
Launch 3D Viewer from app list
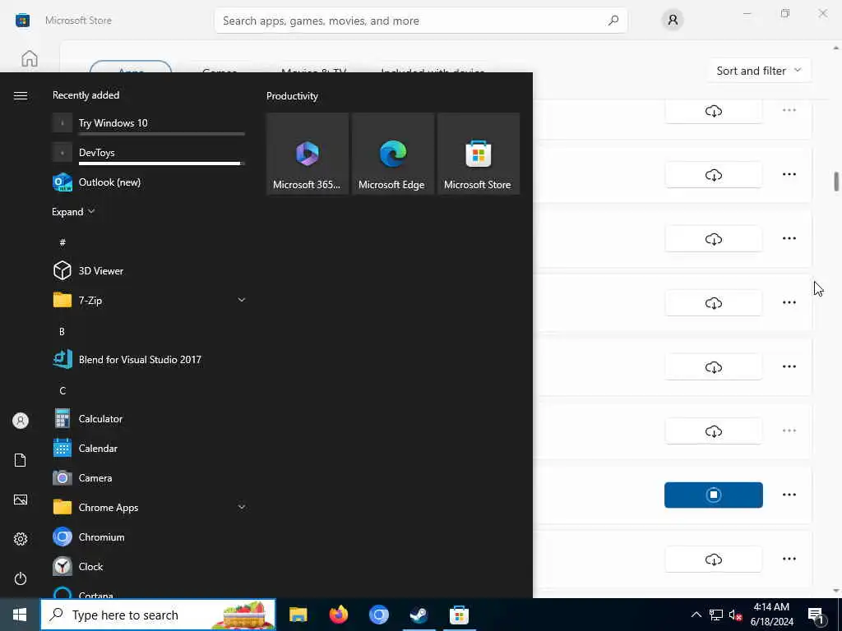149,270
